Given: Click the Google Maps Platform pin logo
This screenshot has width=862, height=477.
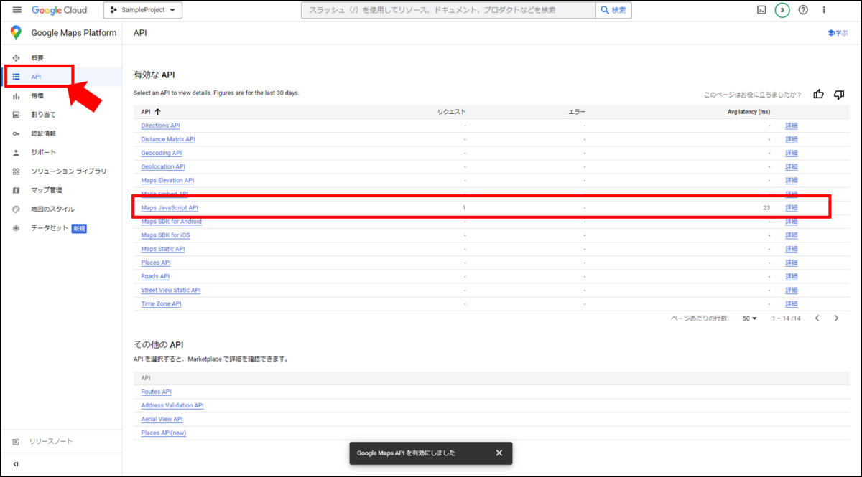Looking at the screenshot, I should click(x=17, y=33).
